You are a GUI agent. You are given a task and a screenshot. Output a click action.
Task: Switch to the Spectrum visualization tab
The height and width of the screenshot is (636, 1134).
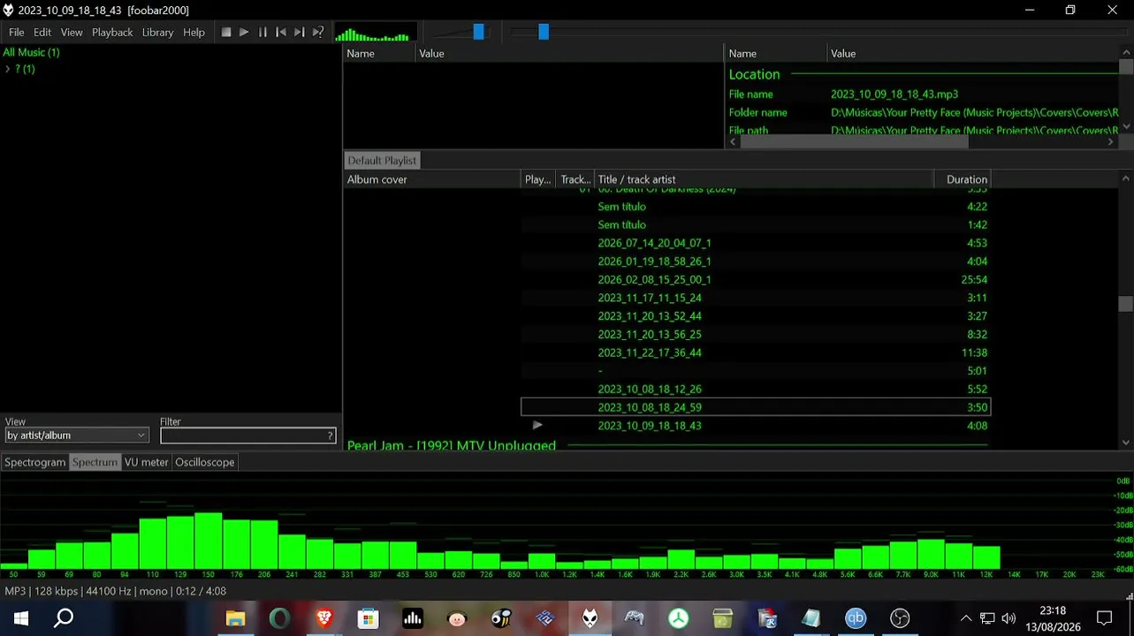click(x=95, y=462)
